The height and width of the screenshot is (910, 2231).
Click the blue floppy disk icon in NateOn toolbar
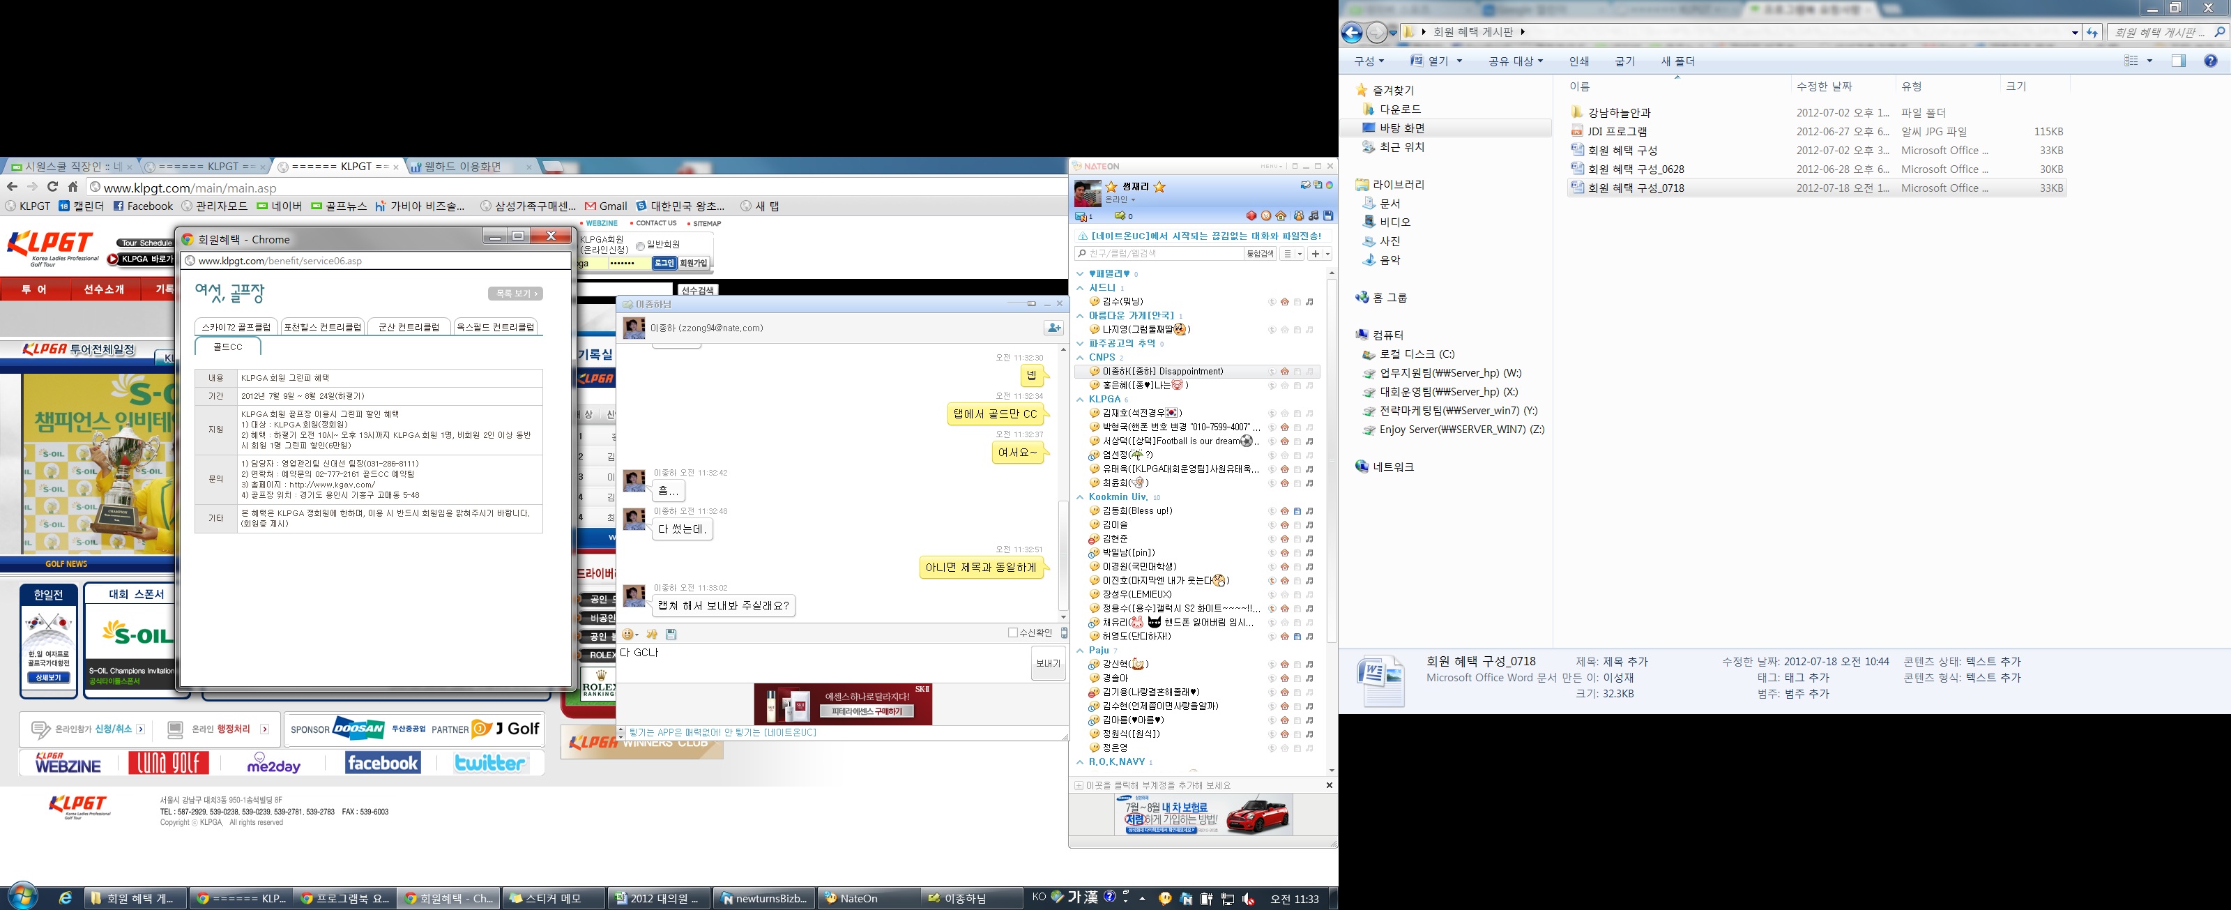point(1327,215)
